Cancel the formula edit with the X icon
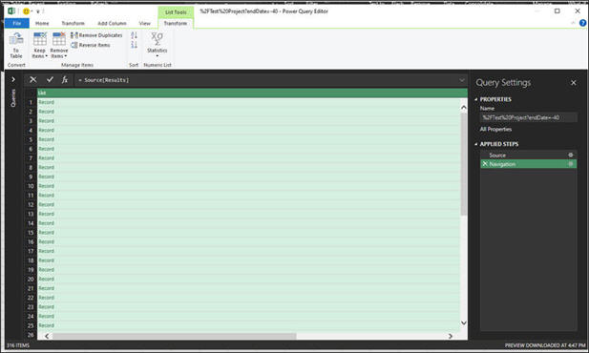Screen dimensions: 589x353 (33, 79)
